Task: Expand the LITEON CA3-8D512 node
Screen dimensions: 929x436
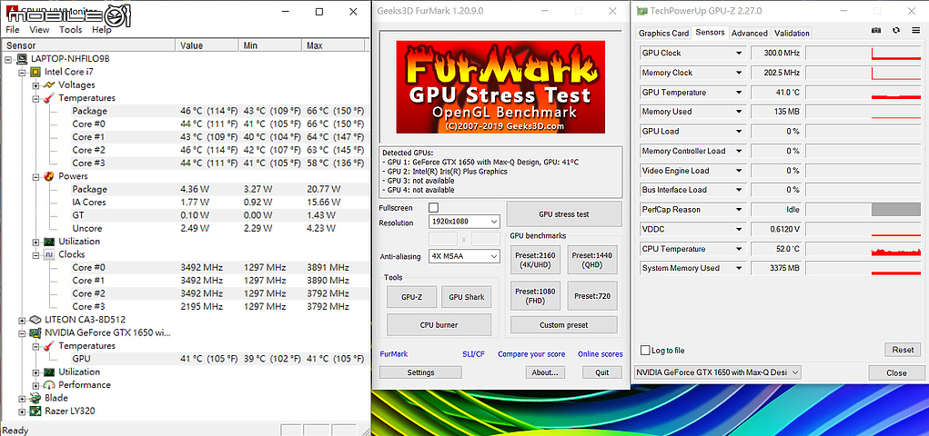Action: (x=23, y=320)
